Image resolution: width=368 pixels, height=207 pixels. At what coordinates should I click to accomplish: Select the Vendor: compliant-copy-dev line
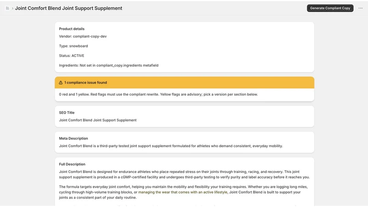click(x=83, y=36)
